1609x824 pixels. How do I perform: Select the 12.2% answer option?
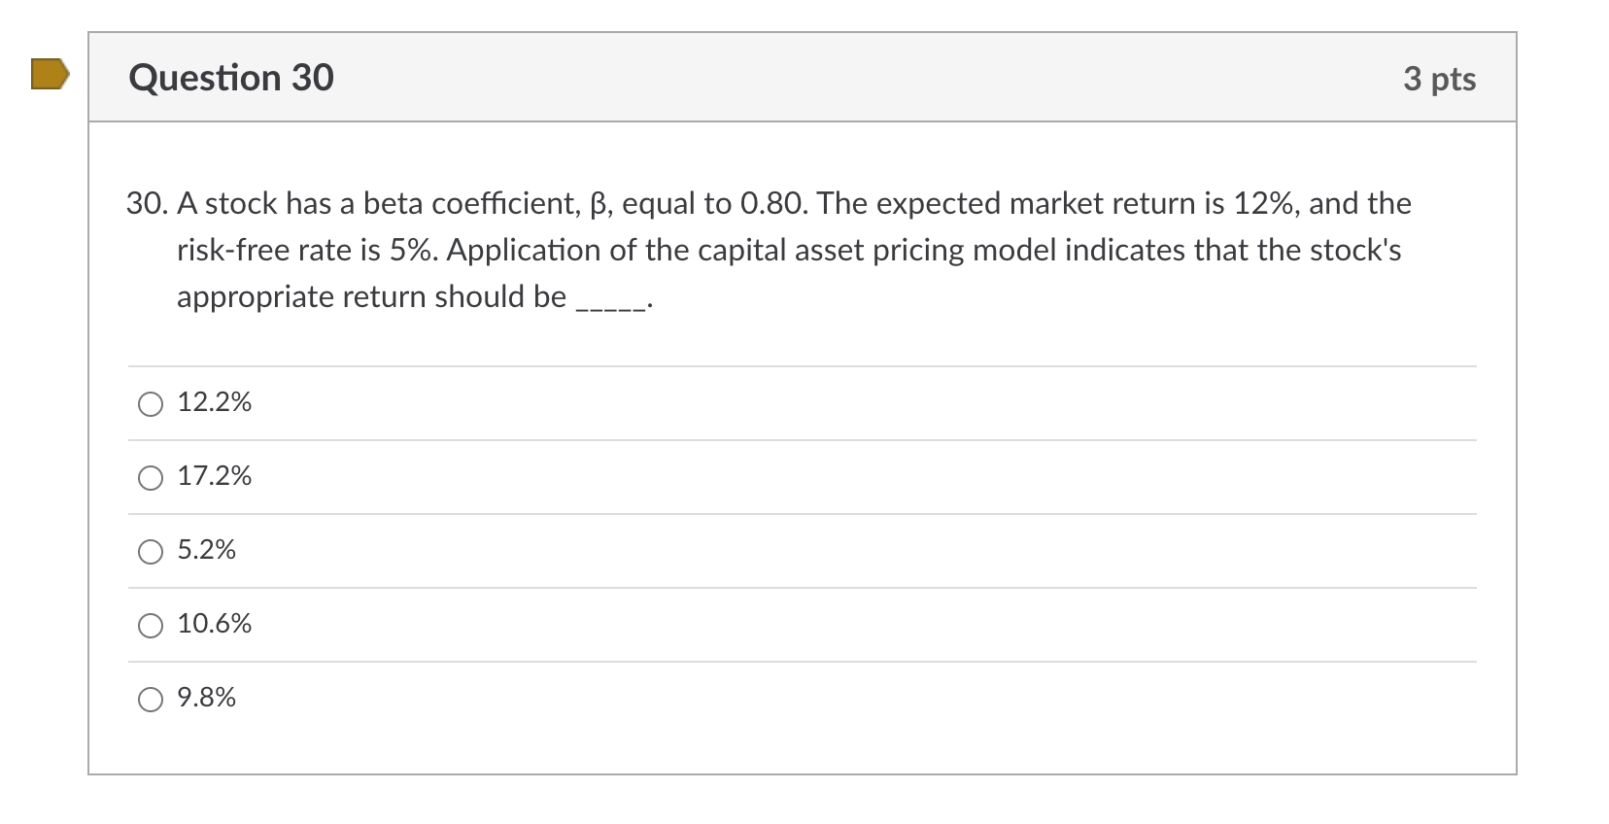[x=150, y=403]
